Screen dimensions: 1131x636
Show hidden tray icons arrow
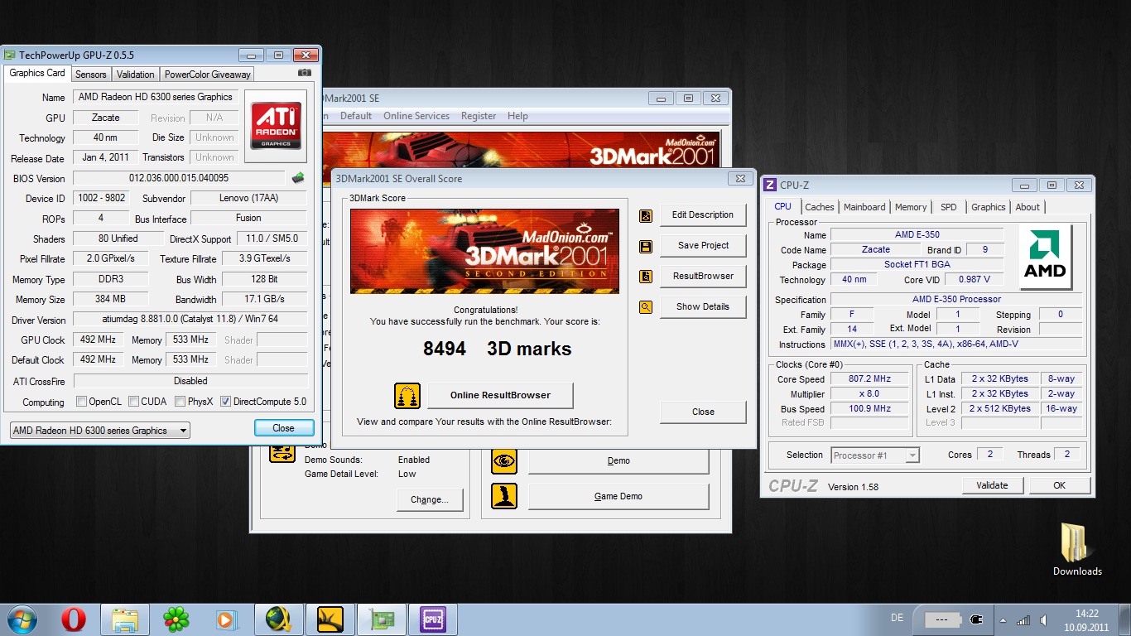click(1003, 620)
